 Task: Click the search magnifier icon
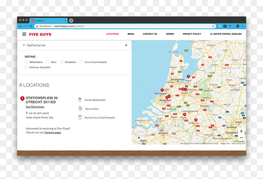[126, 45]
